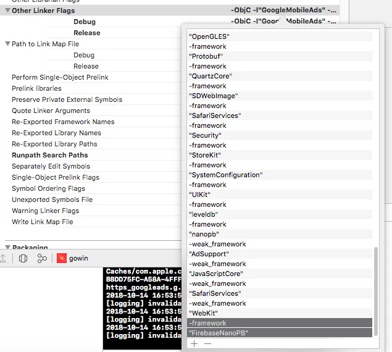Image resolution: width=392 pixels, height=352 pixels.
Task: Click the "https_googleads.g." console line
Action: pos(144,287)
